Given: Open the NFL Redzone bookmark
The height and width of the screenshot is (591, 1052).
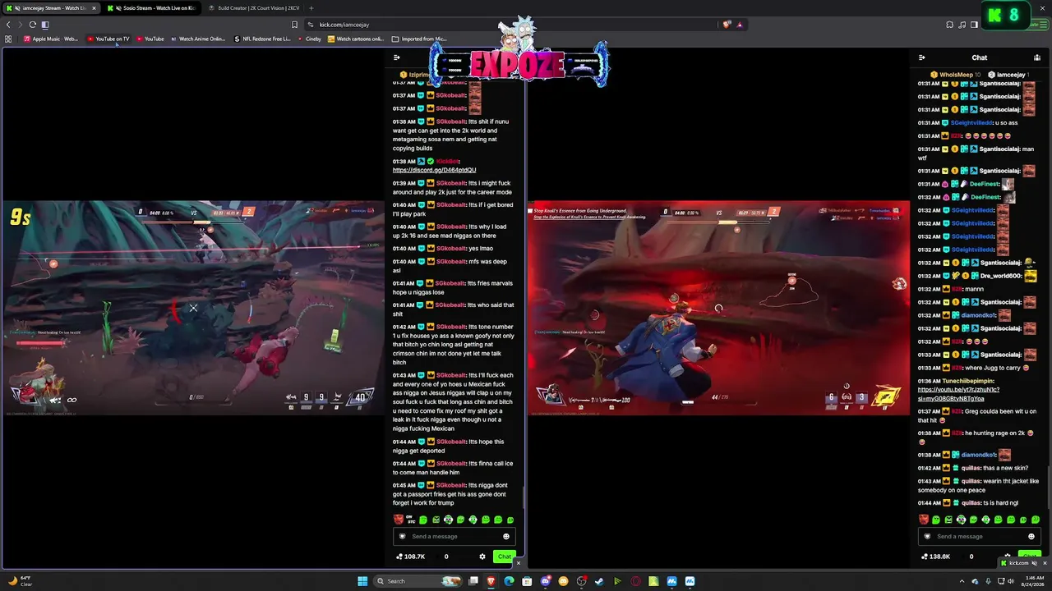Looking at the screenshot, I should pos(262,39).
